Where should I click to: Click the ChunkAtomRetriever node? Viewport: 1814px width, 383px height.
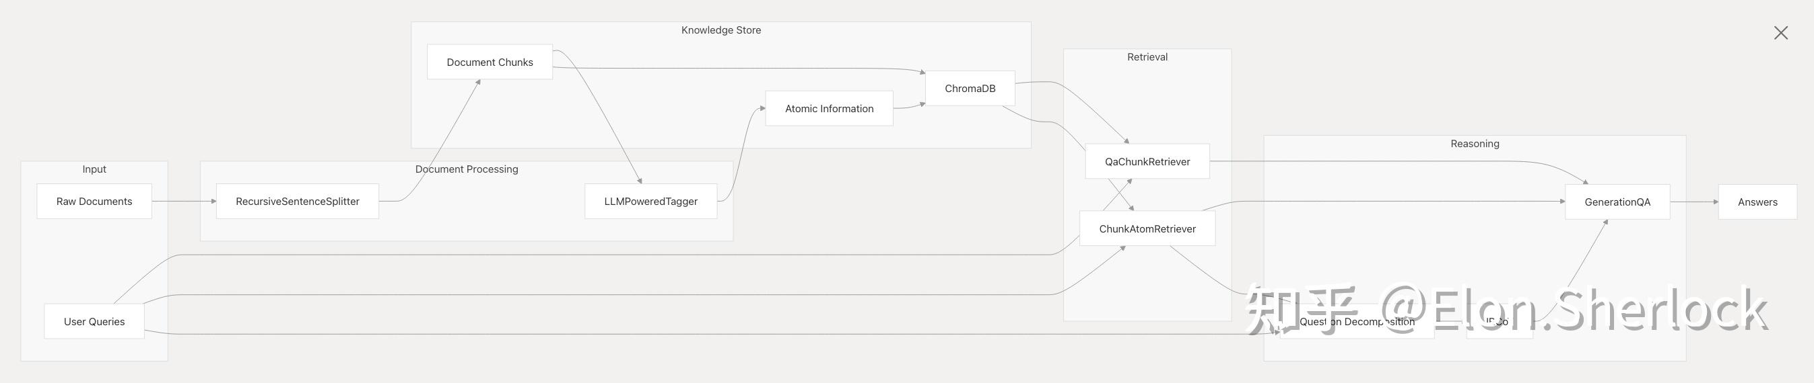1147,229
